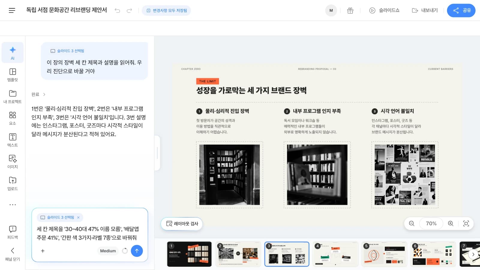Click the fit-to-screen icon
Viewport: 480px width, 270px height.
(466, 223)
